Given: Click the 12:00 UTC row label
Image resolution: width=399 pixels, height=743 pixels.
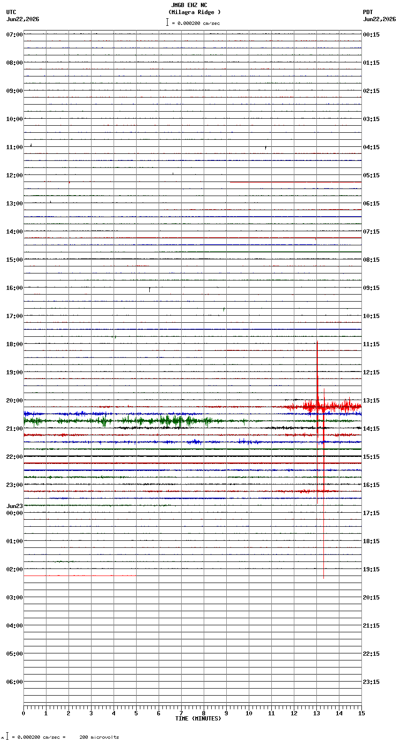Looking at the screenshot, I should (15, 175).
